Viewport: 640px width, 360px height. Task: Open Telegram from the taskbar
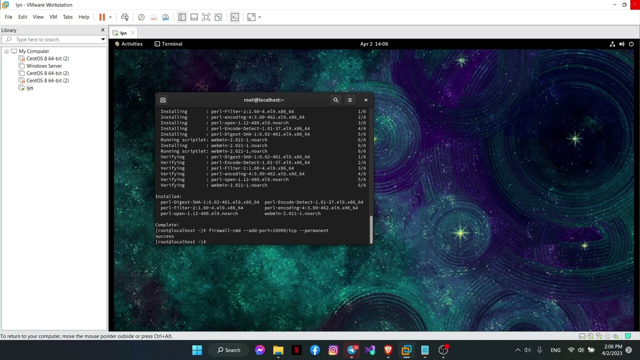click(352, 350)
